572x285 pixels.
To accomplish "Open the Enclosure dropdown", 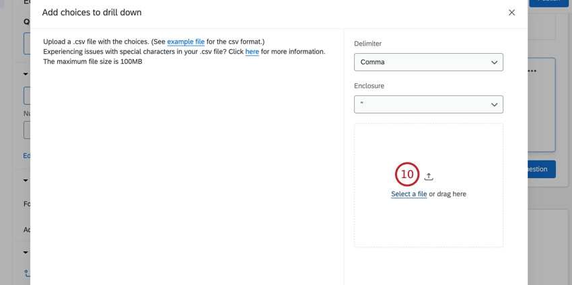I will 428,105.
